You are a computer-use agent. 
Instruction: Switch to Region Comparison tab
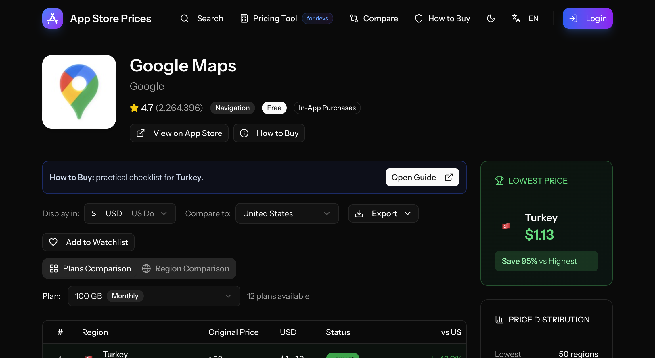tap(186, 268)
